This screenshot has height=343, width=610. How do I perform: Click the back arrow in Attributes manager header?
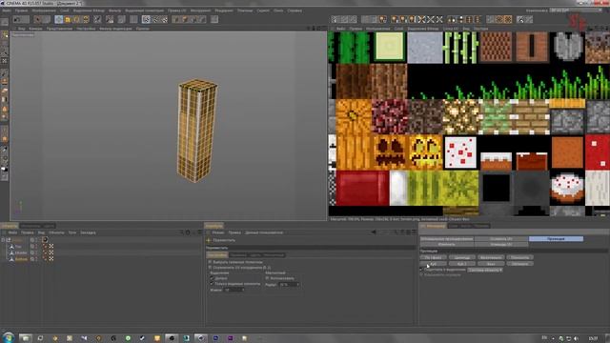(373, 232)
